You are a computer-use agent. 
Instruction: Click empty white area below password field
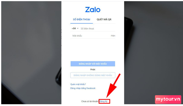coord(93,50)
